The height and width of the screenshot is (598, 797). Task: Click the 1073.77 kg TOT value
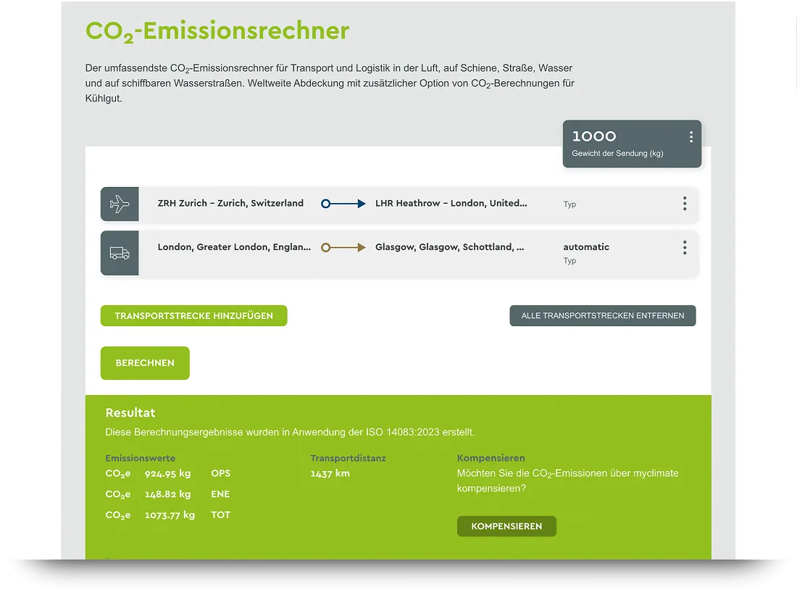click(x=170, y=515)
